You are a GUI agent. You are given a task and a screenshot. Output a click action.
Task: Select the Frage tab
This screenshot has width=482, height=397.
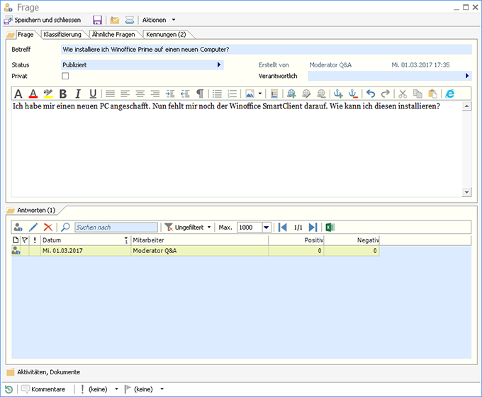[26, 35]
